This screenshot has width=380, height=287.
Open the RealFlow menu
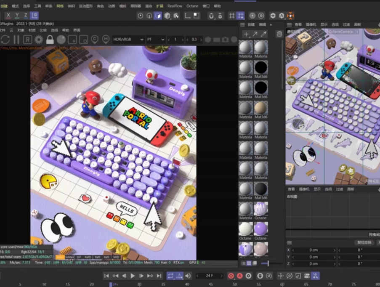(x=174, y=6)
